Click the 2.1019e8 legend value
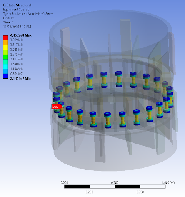The width and height of the screenshot is (185, 197). (17, 59)
